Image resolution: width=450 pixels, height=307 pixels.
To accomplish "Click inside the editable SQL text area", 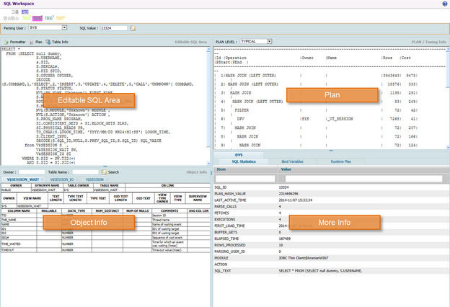I will [104, 106].
